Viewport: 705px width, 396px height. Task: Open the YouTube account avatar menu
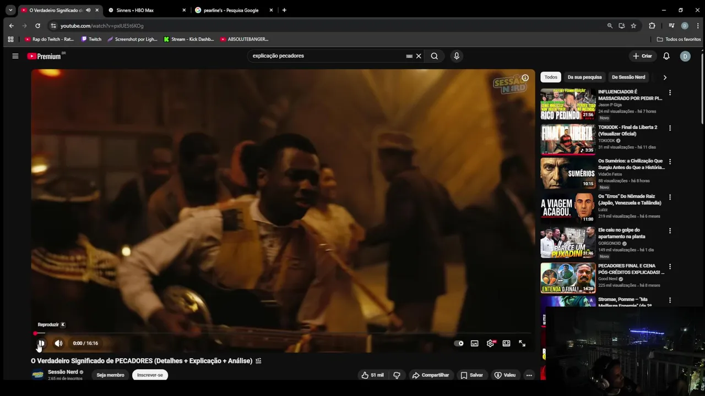coord(685,56)
